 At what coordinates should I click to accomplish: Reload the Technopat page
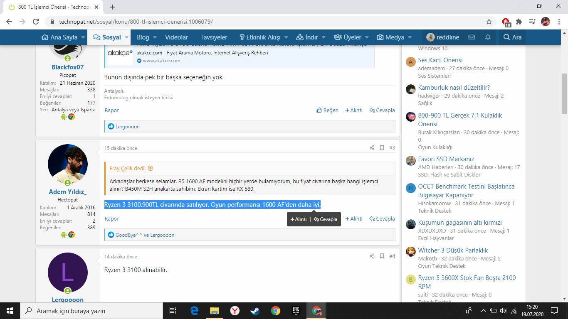click(36, 22)
